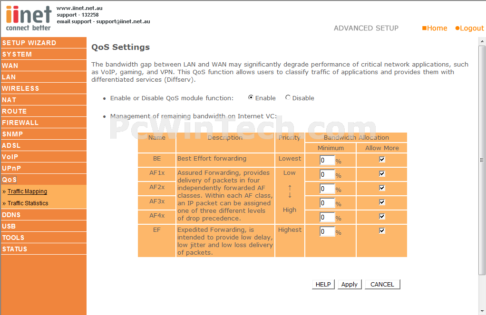486x315 pixels.
Task: Open the Firewall menu
Action: (x=43, y=123)
